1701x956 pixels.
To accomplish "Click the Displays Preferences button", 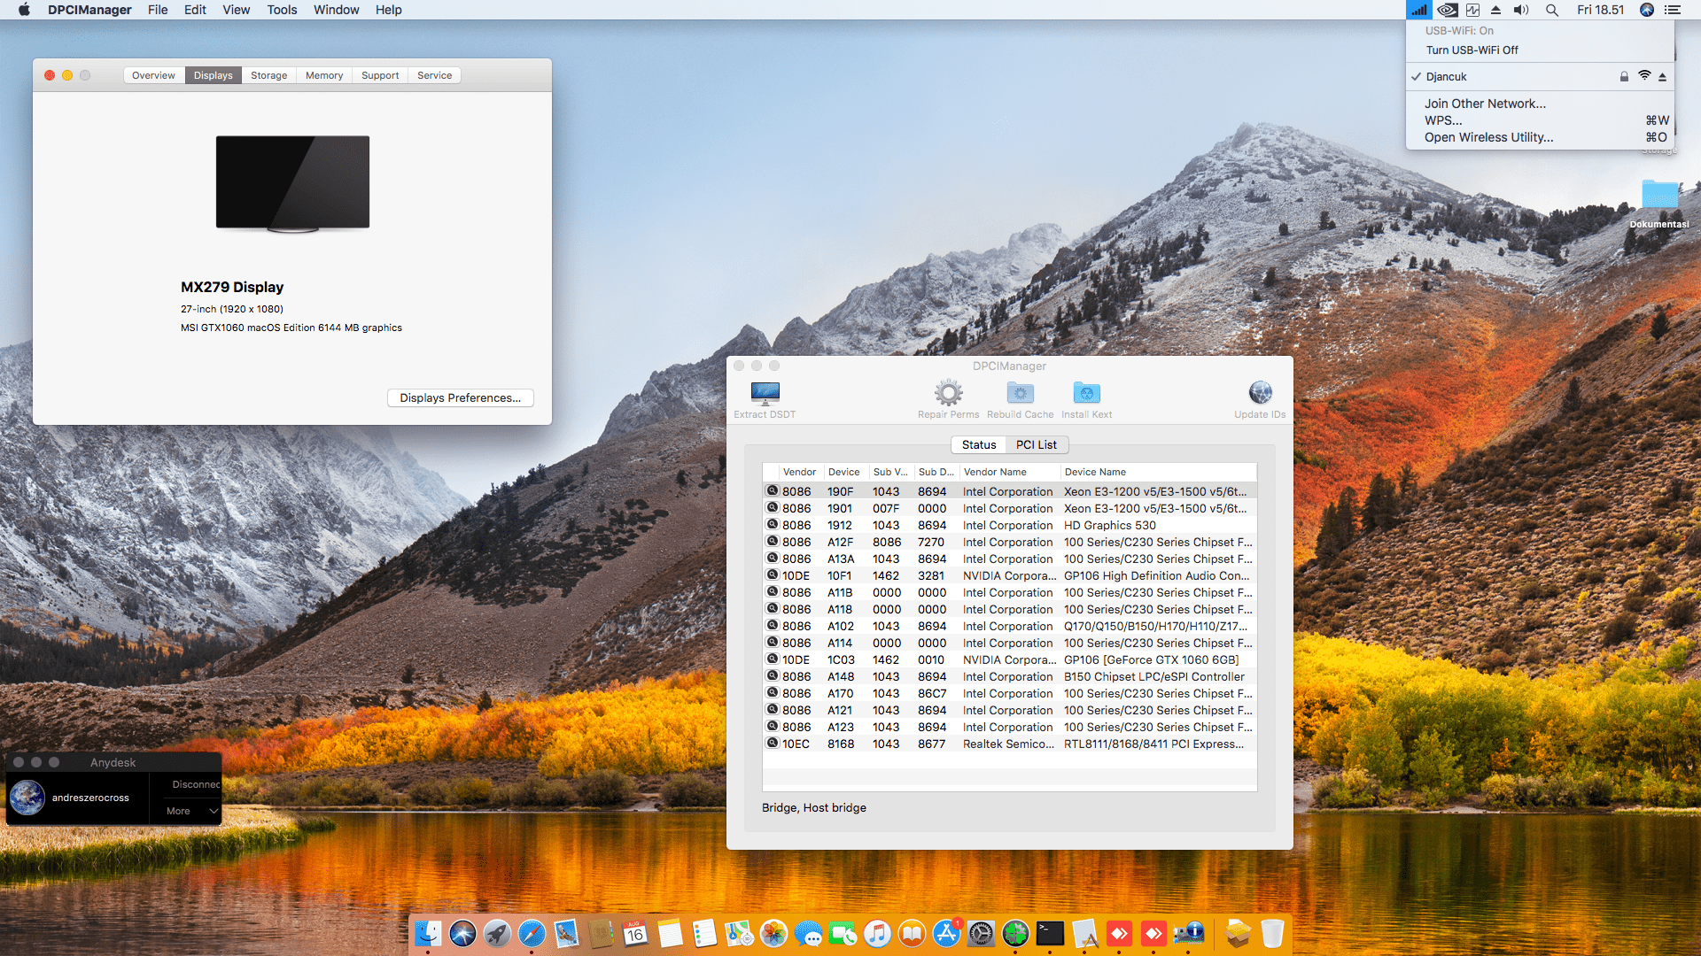I will click(460, 398).
